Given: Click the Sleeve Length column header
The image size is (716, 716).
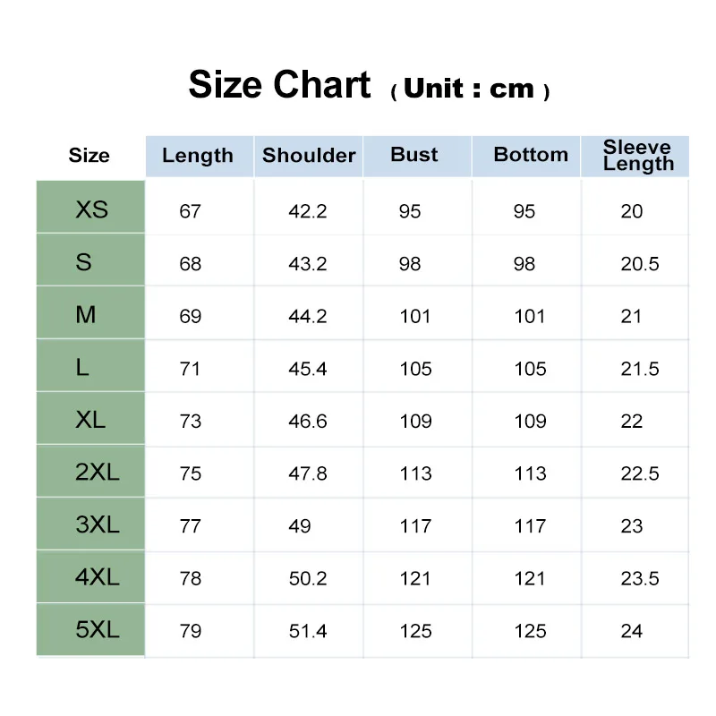Looking at the screenshot, I should (638, 156).
